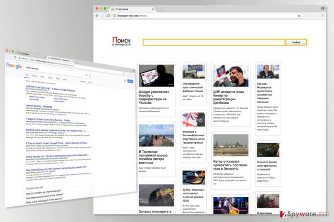
Task: Expand 'How do I protect my internet security?'
Action: point(43,192)
